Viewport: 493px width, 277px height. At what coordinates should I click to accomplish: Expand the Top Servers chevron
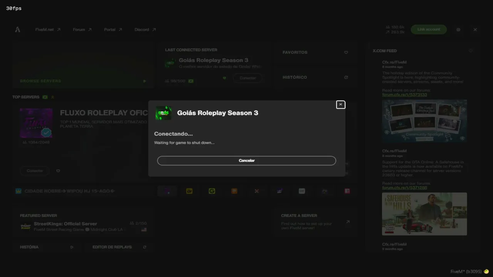53,97
